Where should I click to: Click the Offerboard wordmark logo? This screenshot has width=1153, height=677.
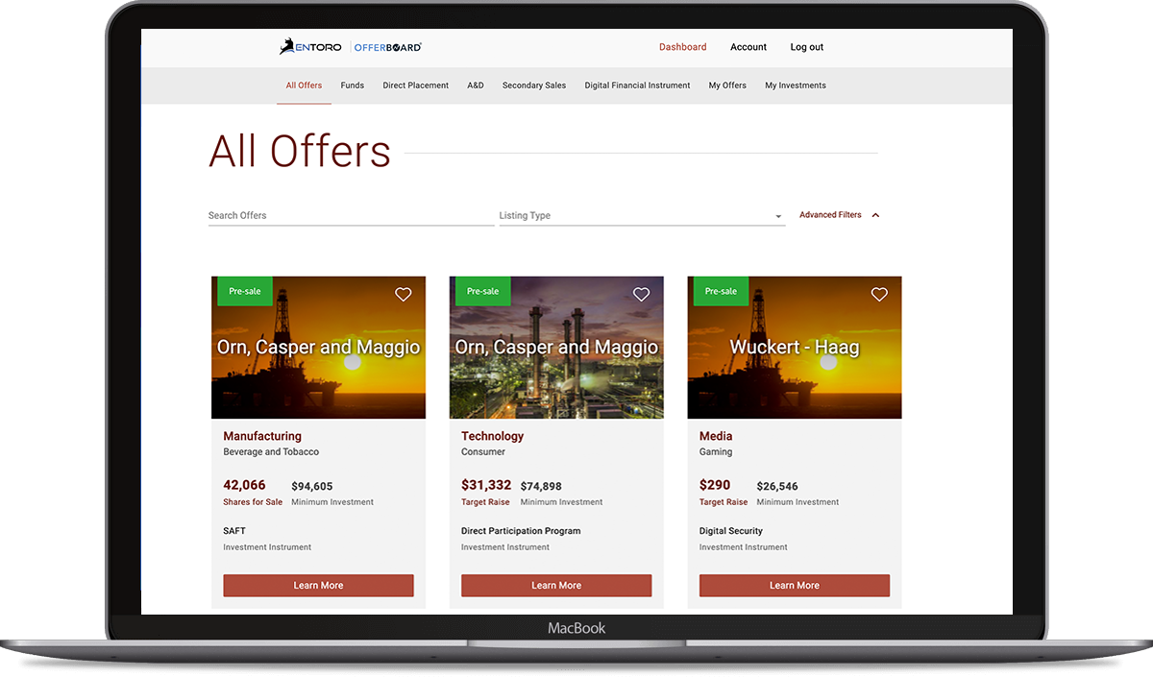[388, 45]
